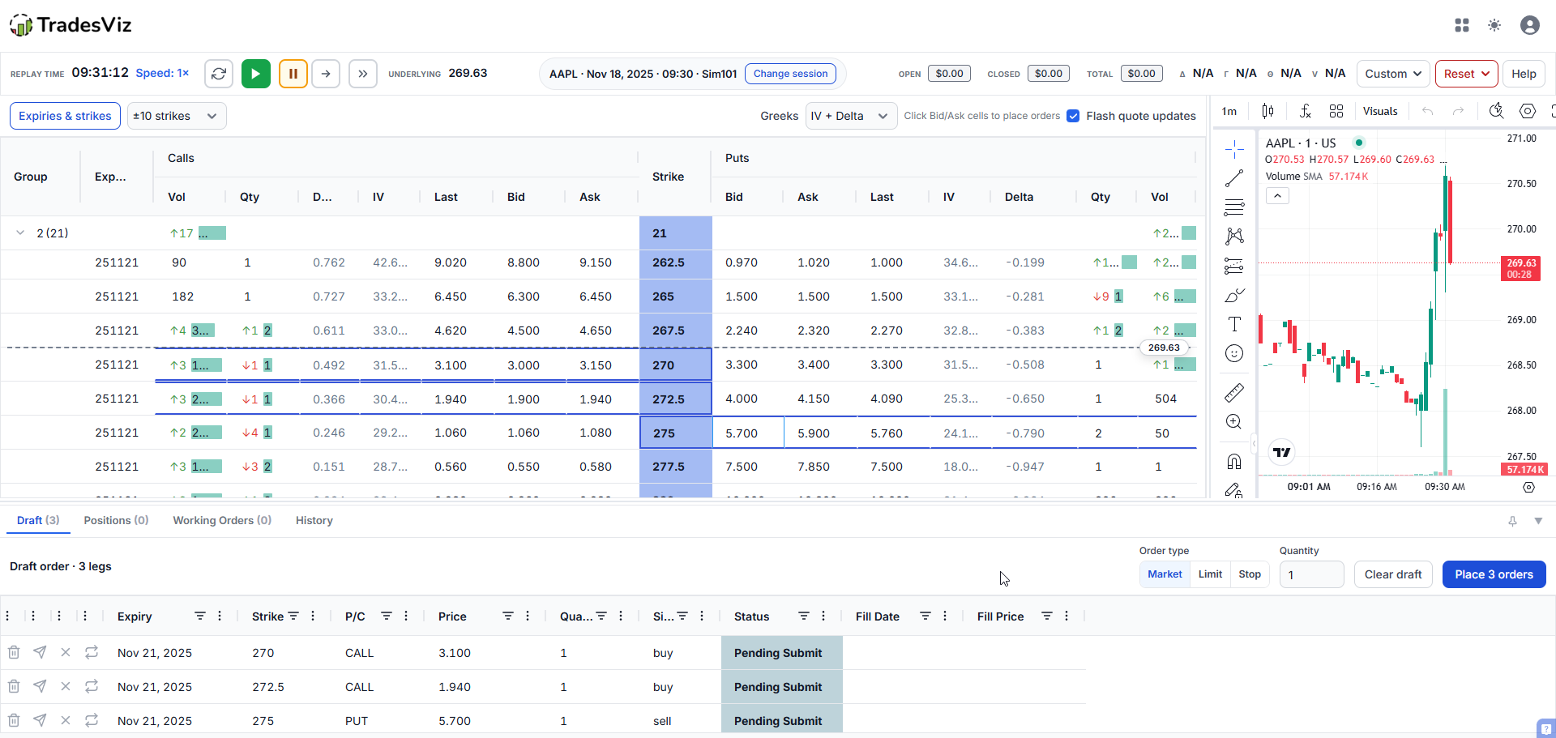Viewport: 1556px width, 738px height.
Task: Delete the 270 CALL draft leg
Action: pos(14,652)
